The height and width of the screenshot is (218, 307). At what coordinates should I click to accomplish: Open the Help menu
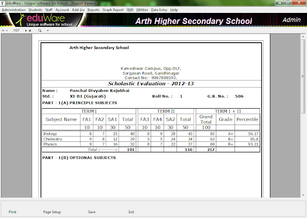tap(174, 10)
